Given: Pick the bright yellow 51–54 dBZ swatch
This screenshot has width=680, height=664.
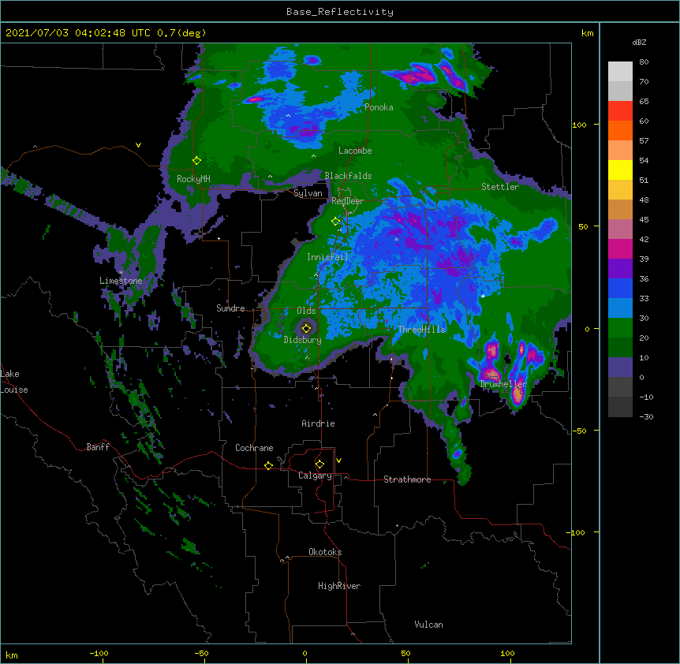Looking at the screenshot, I should click(x=620, y=170).
